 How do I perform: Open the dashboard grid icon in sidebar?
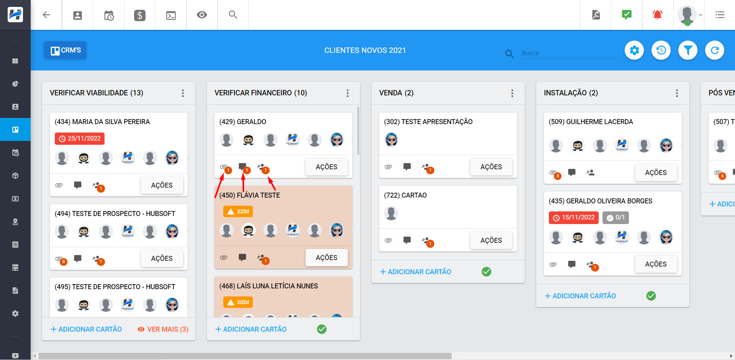15,61
